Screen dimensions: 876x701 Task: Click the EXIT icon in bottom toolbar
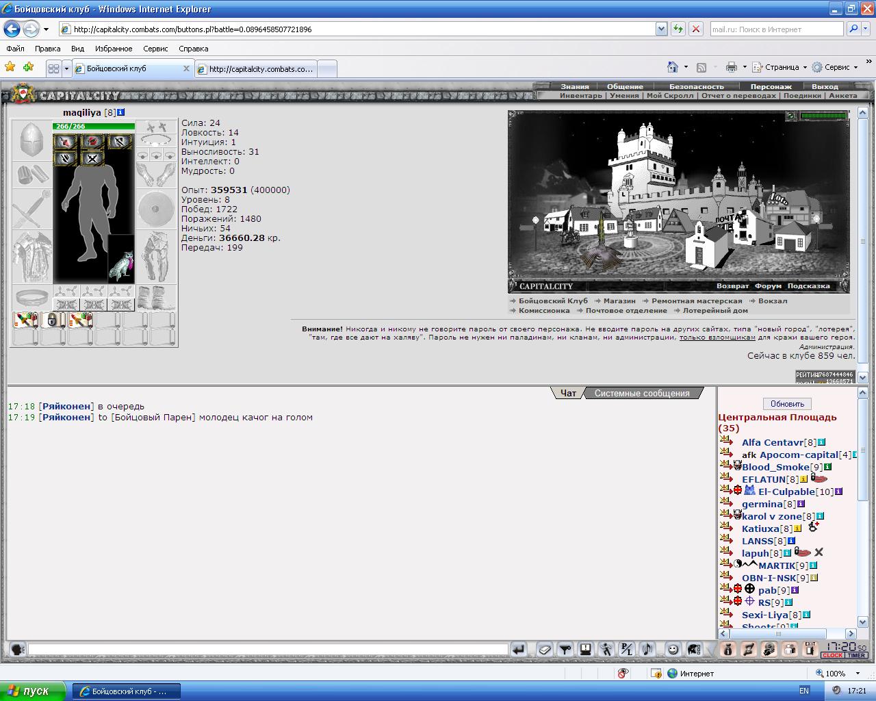[810, 649]
